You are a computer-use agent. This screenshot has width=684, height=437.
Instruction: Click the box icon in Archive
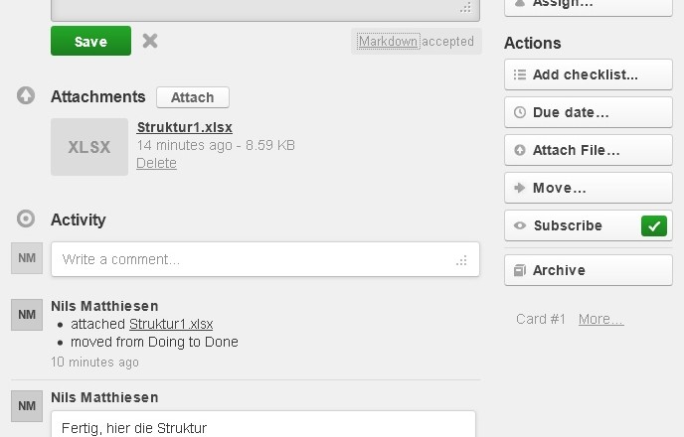(520, 270)
